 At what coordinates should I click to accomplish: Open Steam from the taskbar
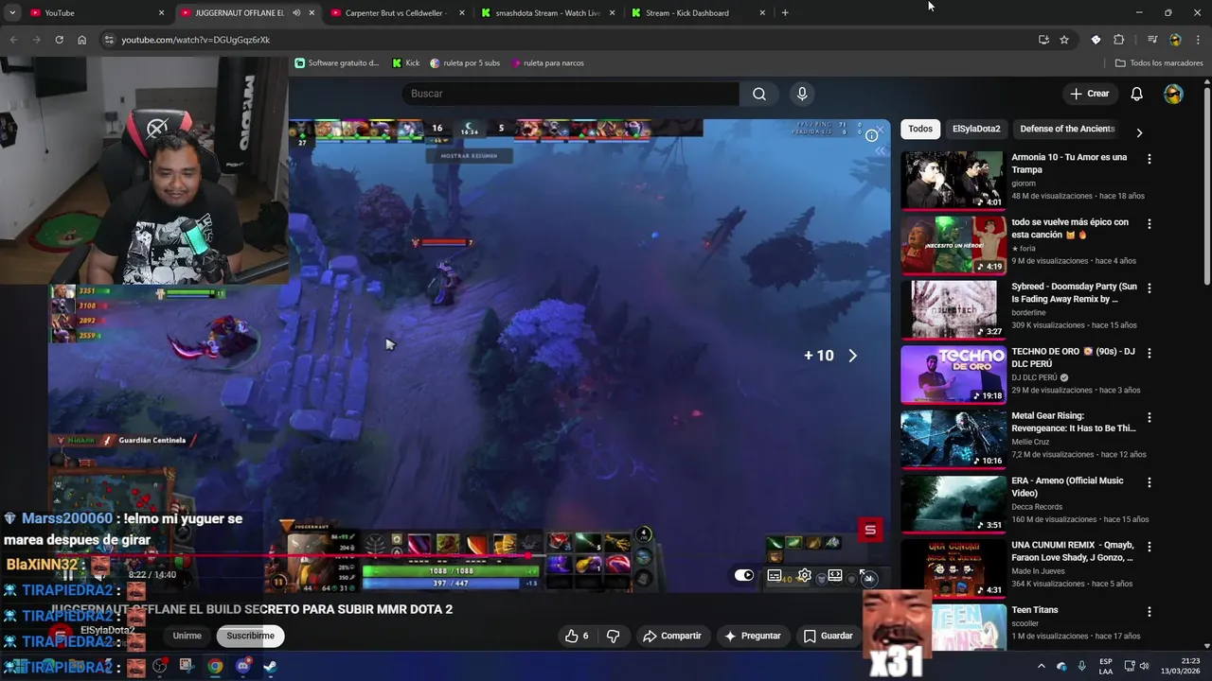[270, 666]
